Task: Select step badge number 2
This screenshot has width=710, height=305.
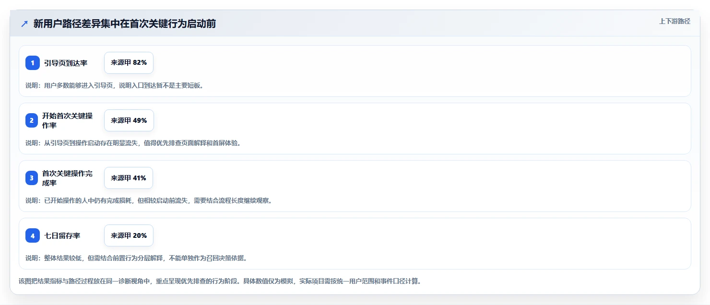Action: pos(33,120)
